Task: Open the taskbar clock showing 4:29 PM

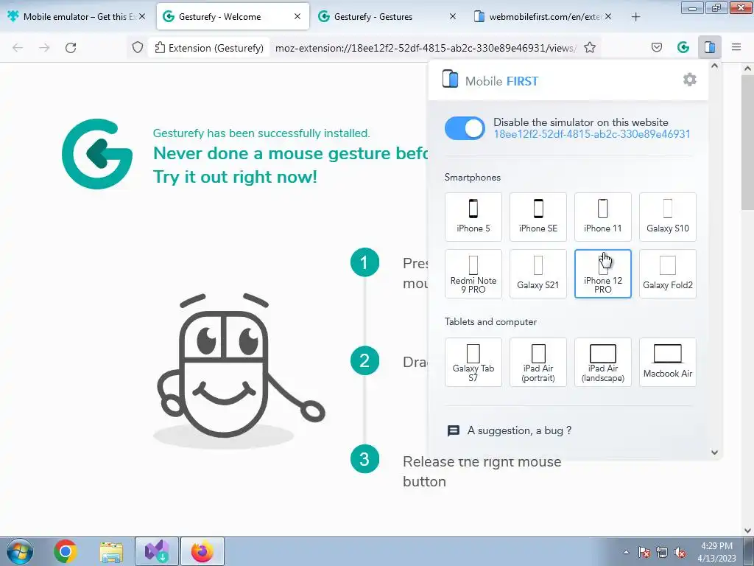Action: [x=716, y=552]
